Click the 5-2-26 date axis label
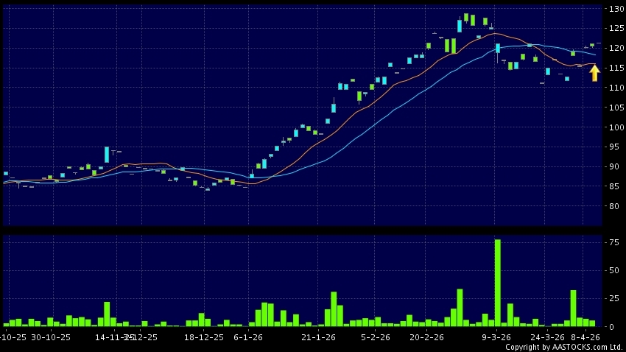626x352 pixels. click(375, 337)
